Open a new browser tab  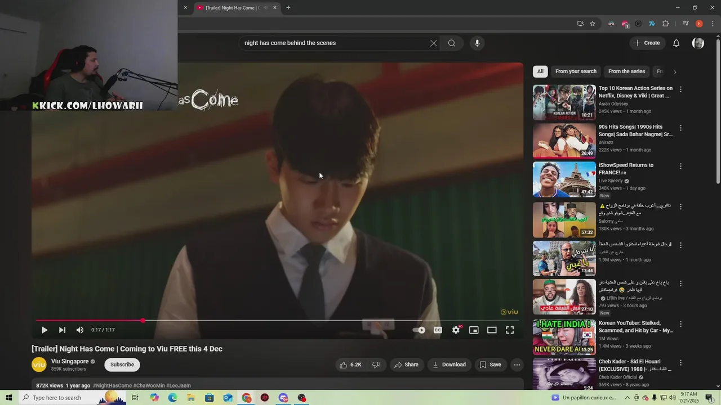point(288,8)
